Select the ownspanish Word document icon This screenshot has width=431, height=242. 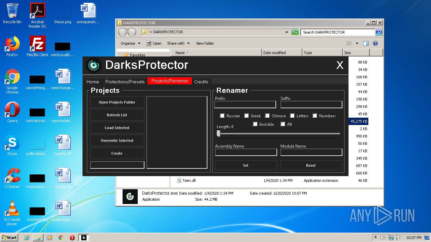point(88,13)
